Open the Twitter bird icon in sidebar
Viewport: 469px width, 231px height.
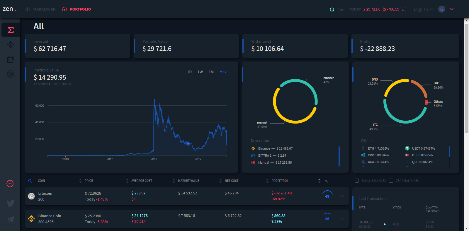11,203
